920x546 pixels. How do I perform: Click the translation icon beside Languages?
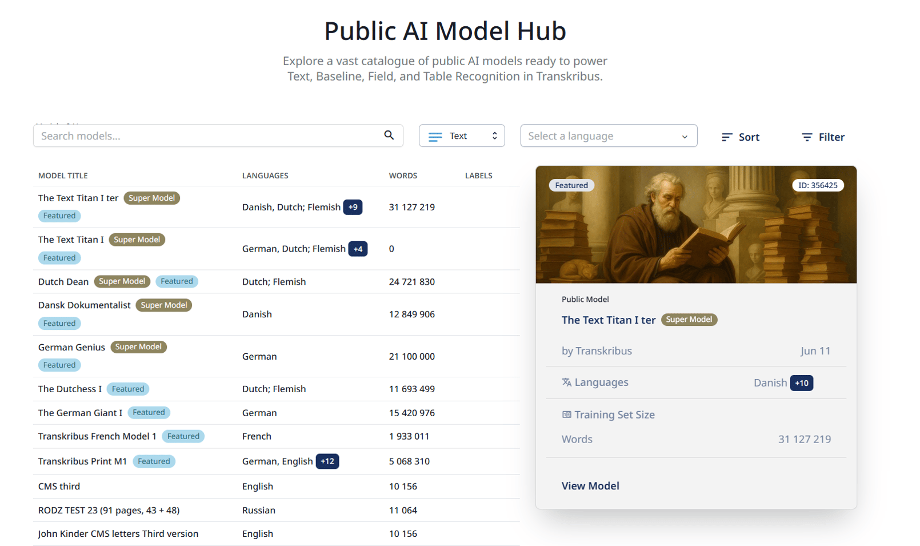coord(566,382)
